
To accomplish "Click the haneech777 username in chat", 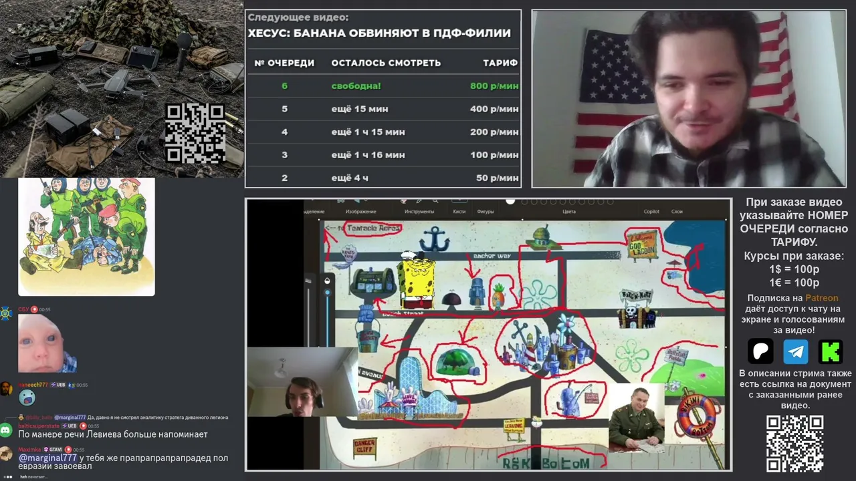I will click(x=33, y=385).
